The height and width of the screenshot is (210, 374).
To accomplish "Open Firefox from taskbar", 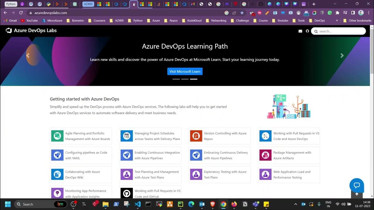I will click(234, 204).
